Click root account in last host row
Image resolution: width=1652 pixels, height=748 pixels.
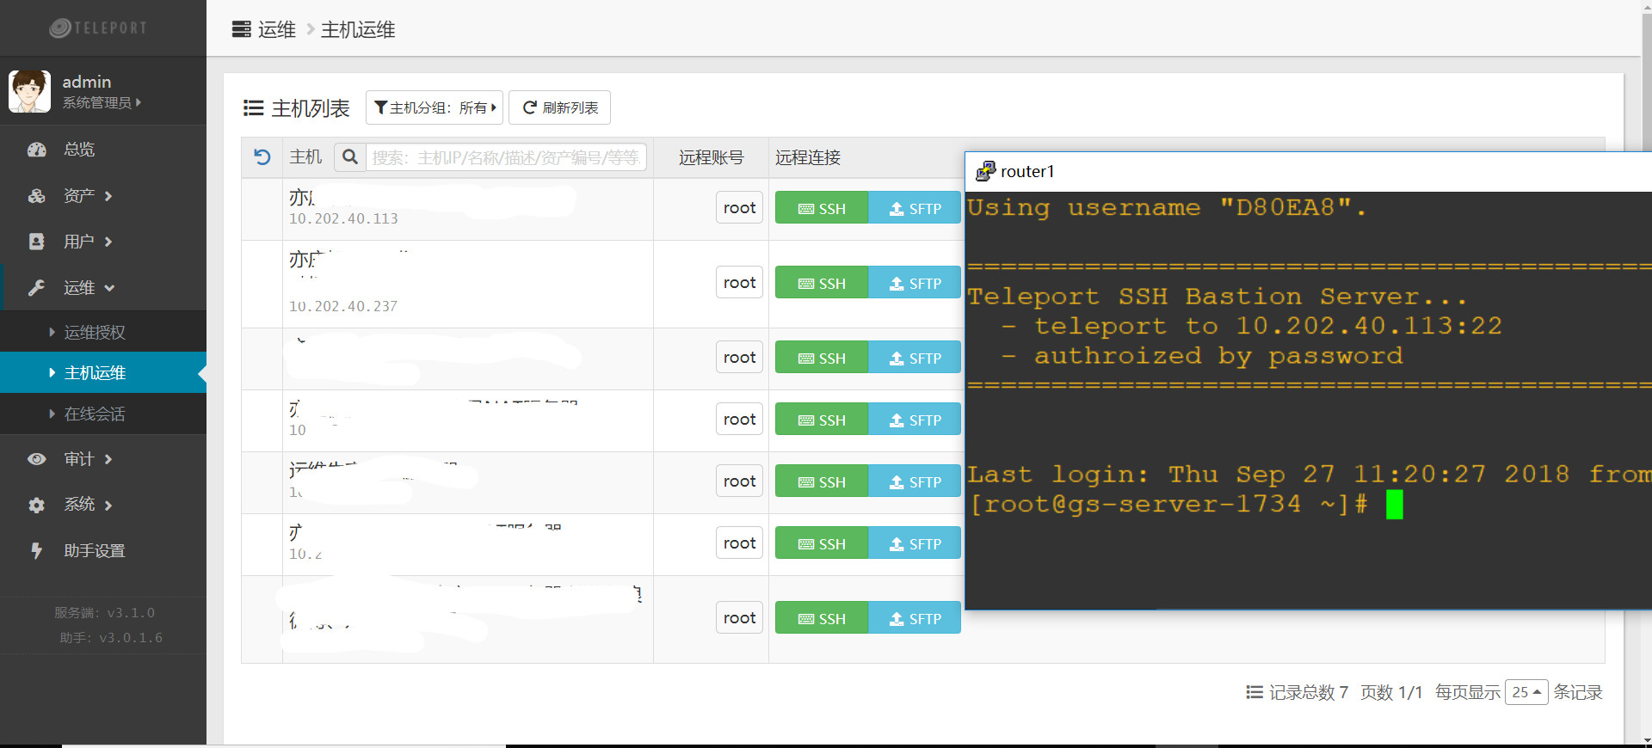pyautogui.click(x=739, y=617)
